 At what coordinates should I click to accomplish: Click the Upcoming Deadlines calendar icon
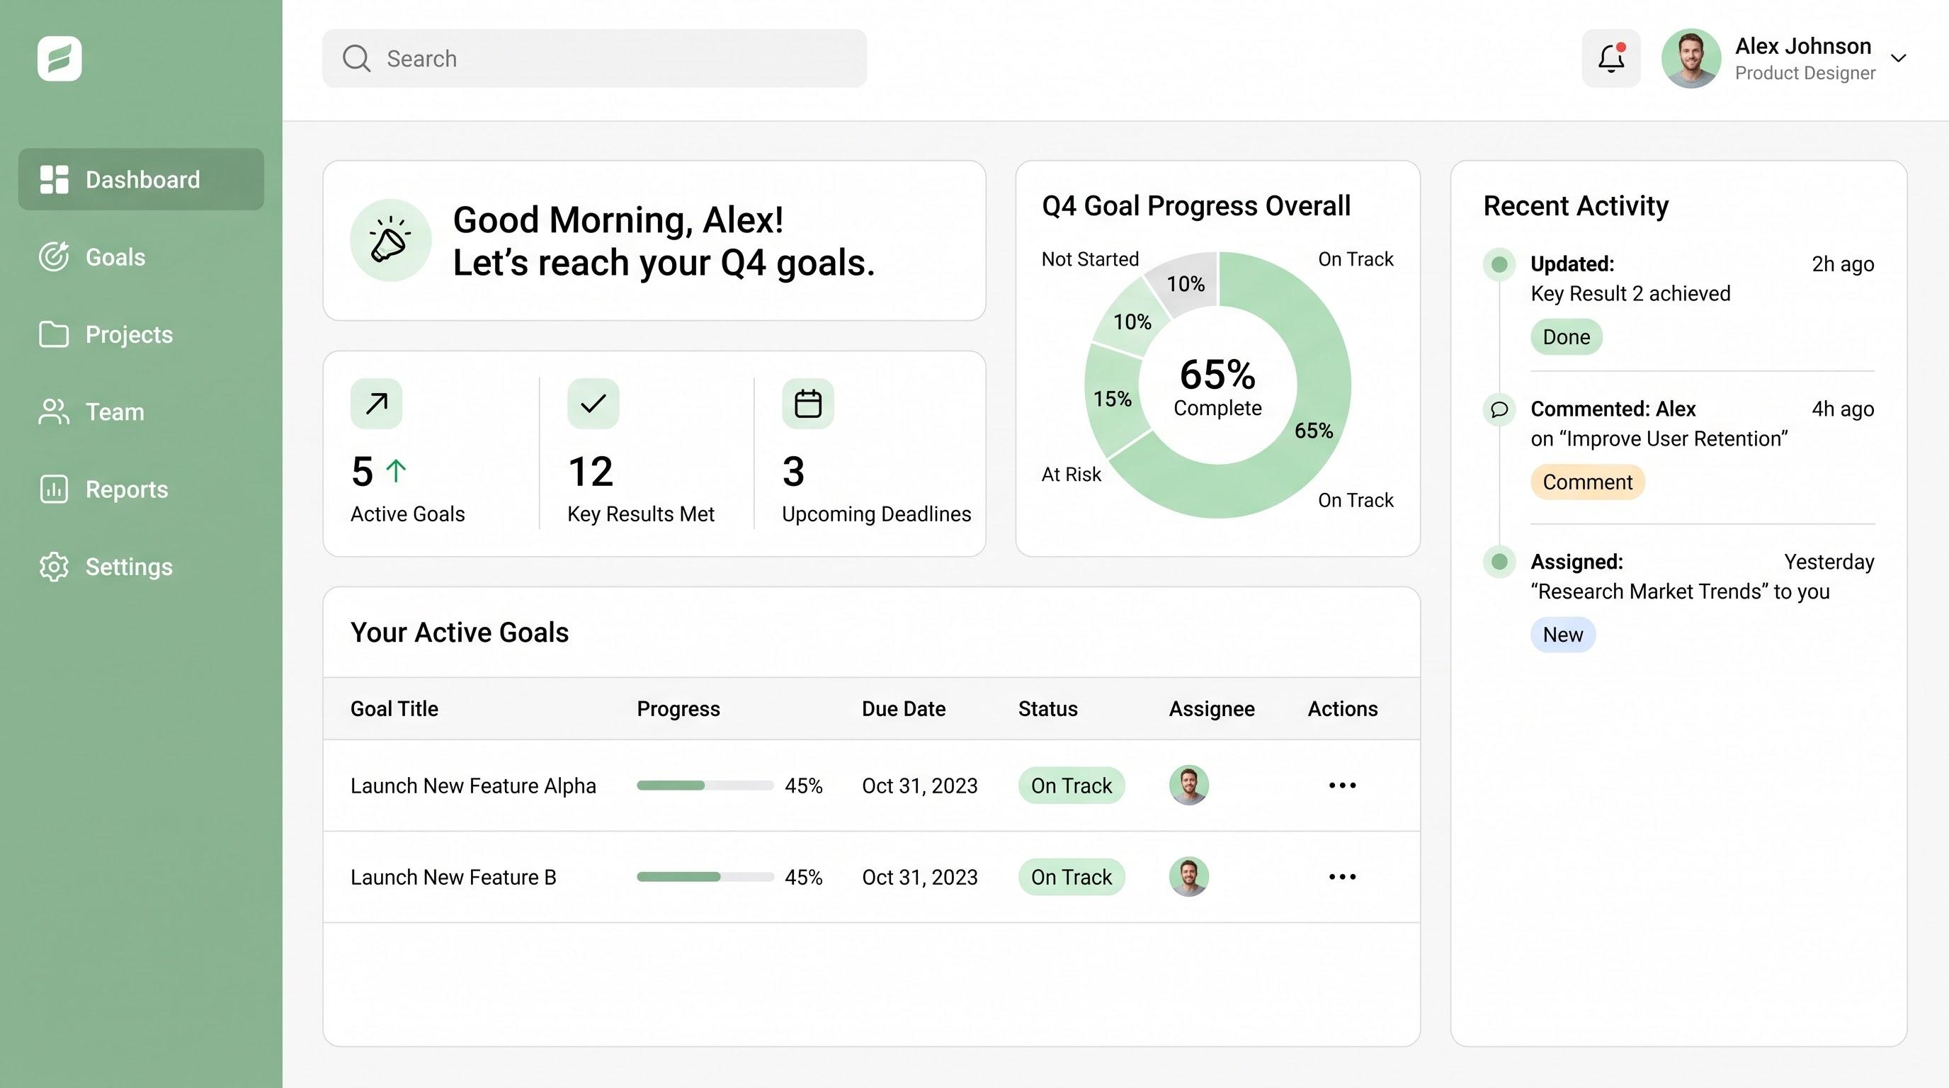[x=808, y=403]
